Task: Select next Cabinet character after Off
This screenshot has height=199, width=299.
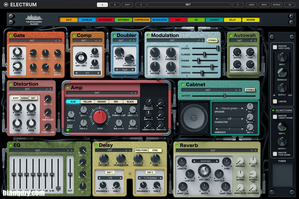Action: point(242,119)
